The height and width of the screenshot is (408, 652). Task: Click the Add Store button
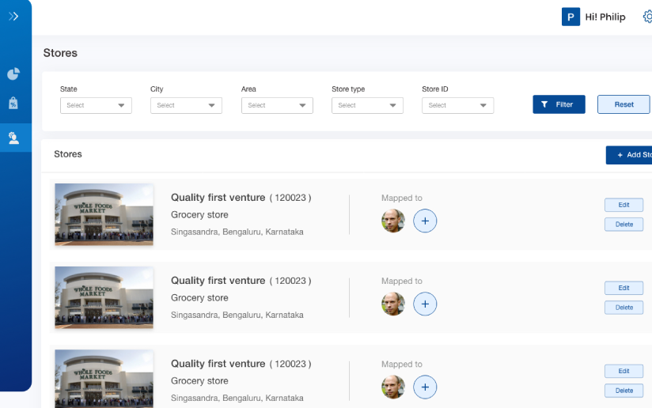point(629,155)
